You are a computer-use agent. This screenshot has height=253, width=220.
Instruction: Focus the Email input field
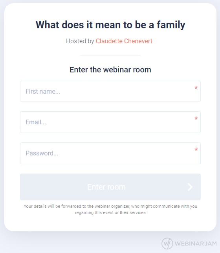[x=110, y=122]
